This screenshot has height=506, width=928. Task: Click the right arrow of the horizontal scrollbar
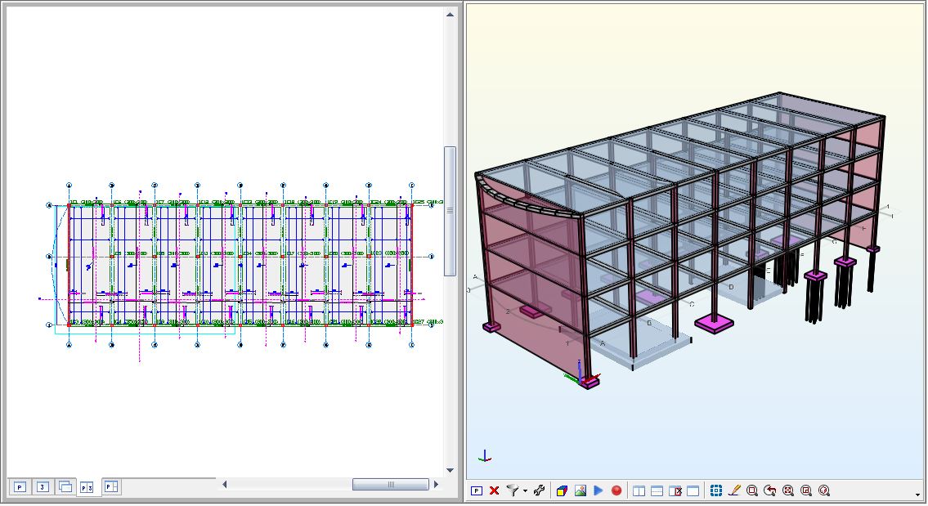(436, 484)
